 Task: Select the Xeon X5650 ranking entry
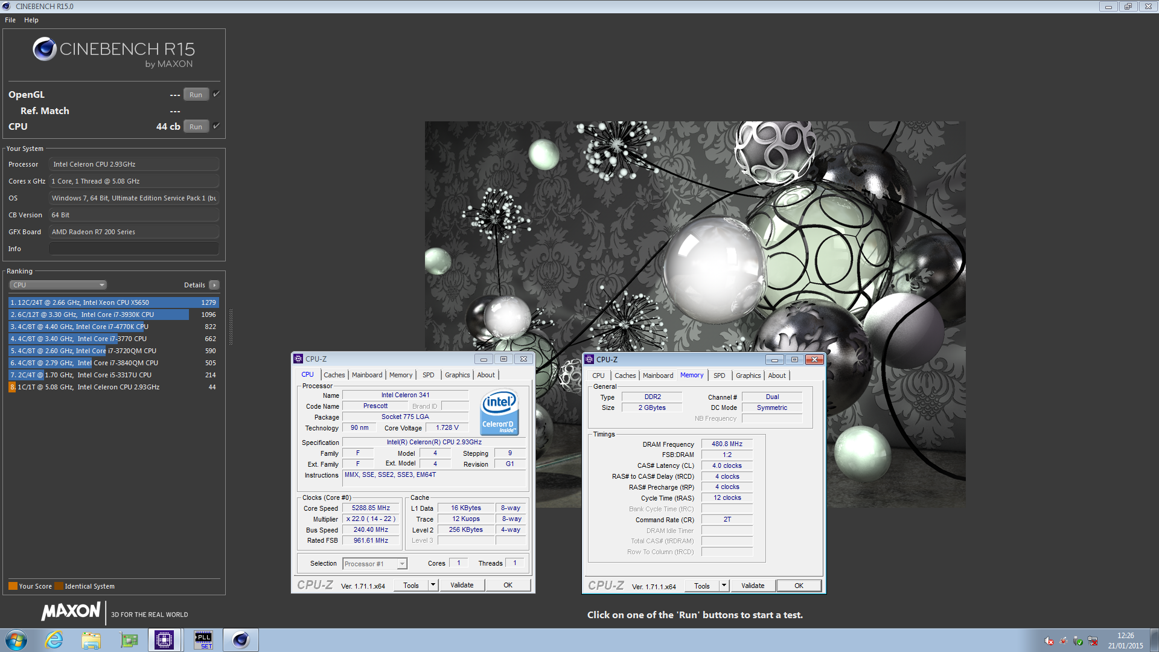point(113,302)
